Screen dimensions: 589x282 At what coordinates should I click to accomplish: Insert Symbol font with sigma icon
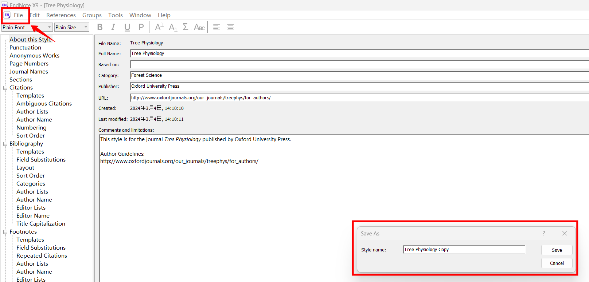click(186, 27)
